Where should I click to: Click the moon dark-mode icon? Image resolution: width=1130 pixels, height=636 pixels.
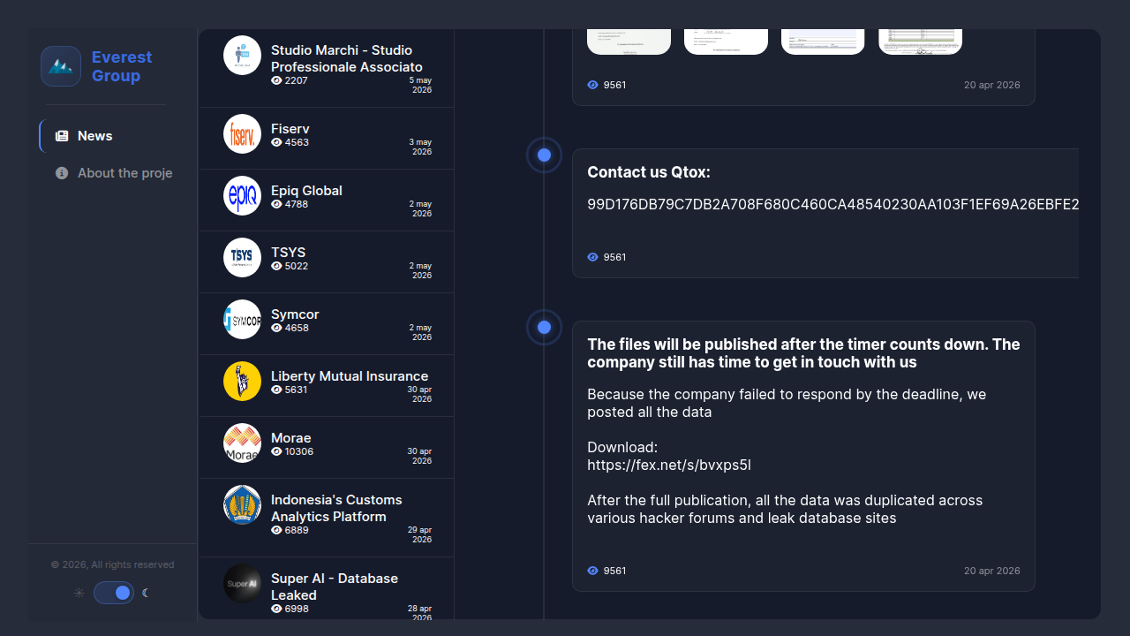[146, 593]
